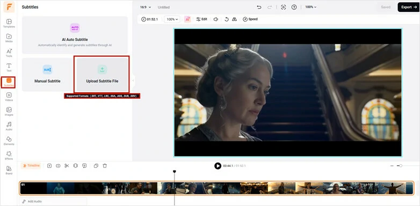Click the scissors trim icon
Image resolution: width=420 pixels, height=206 pixels.
(67, 166)
